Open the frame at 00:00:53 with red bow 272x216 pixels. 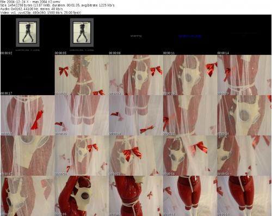136,156
